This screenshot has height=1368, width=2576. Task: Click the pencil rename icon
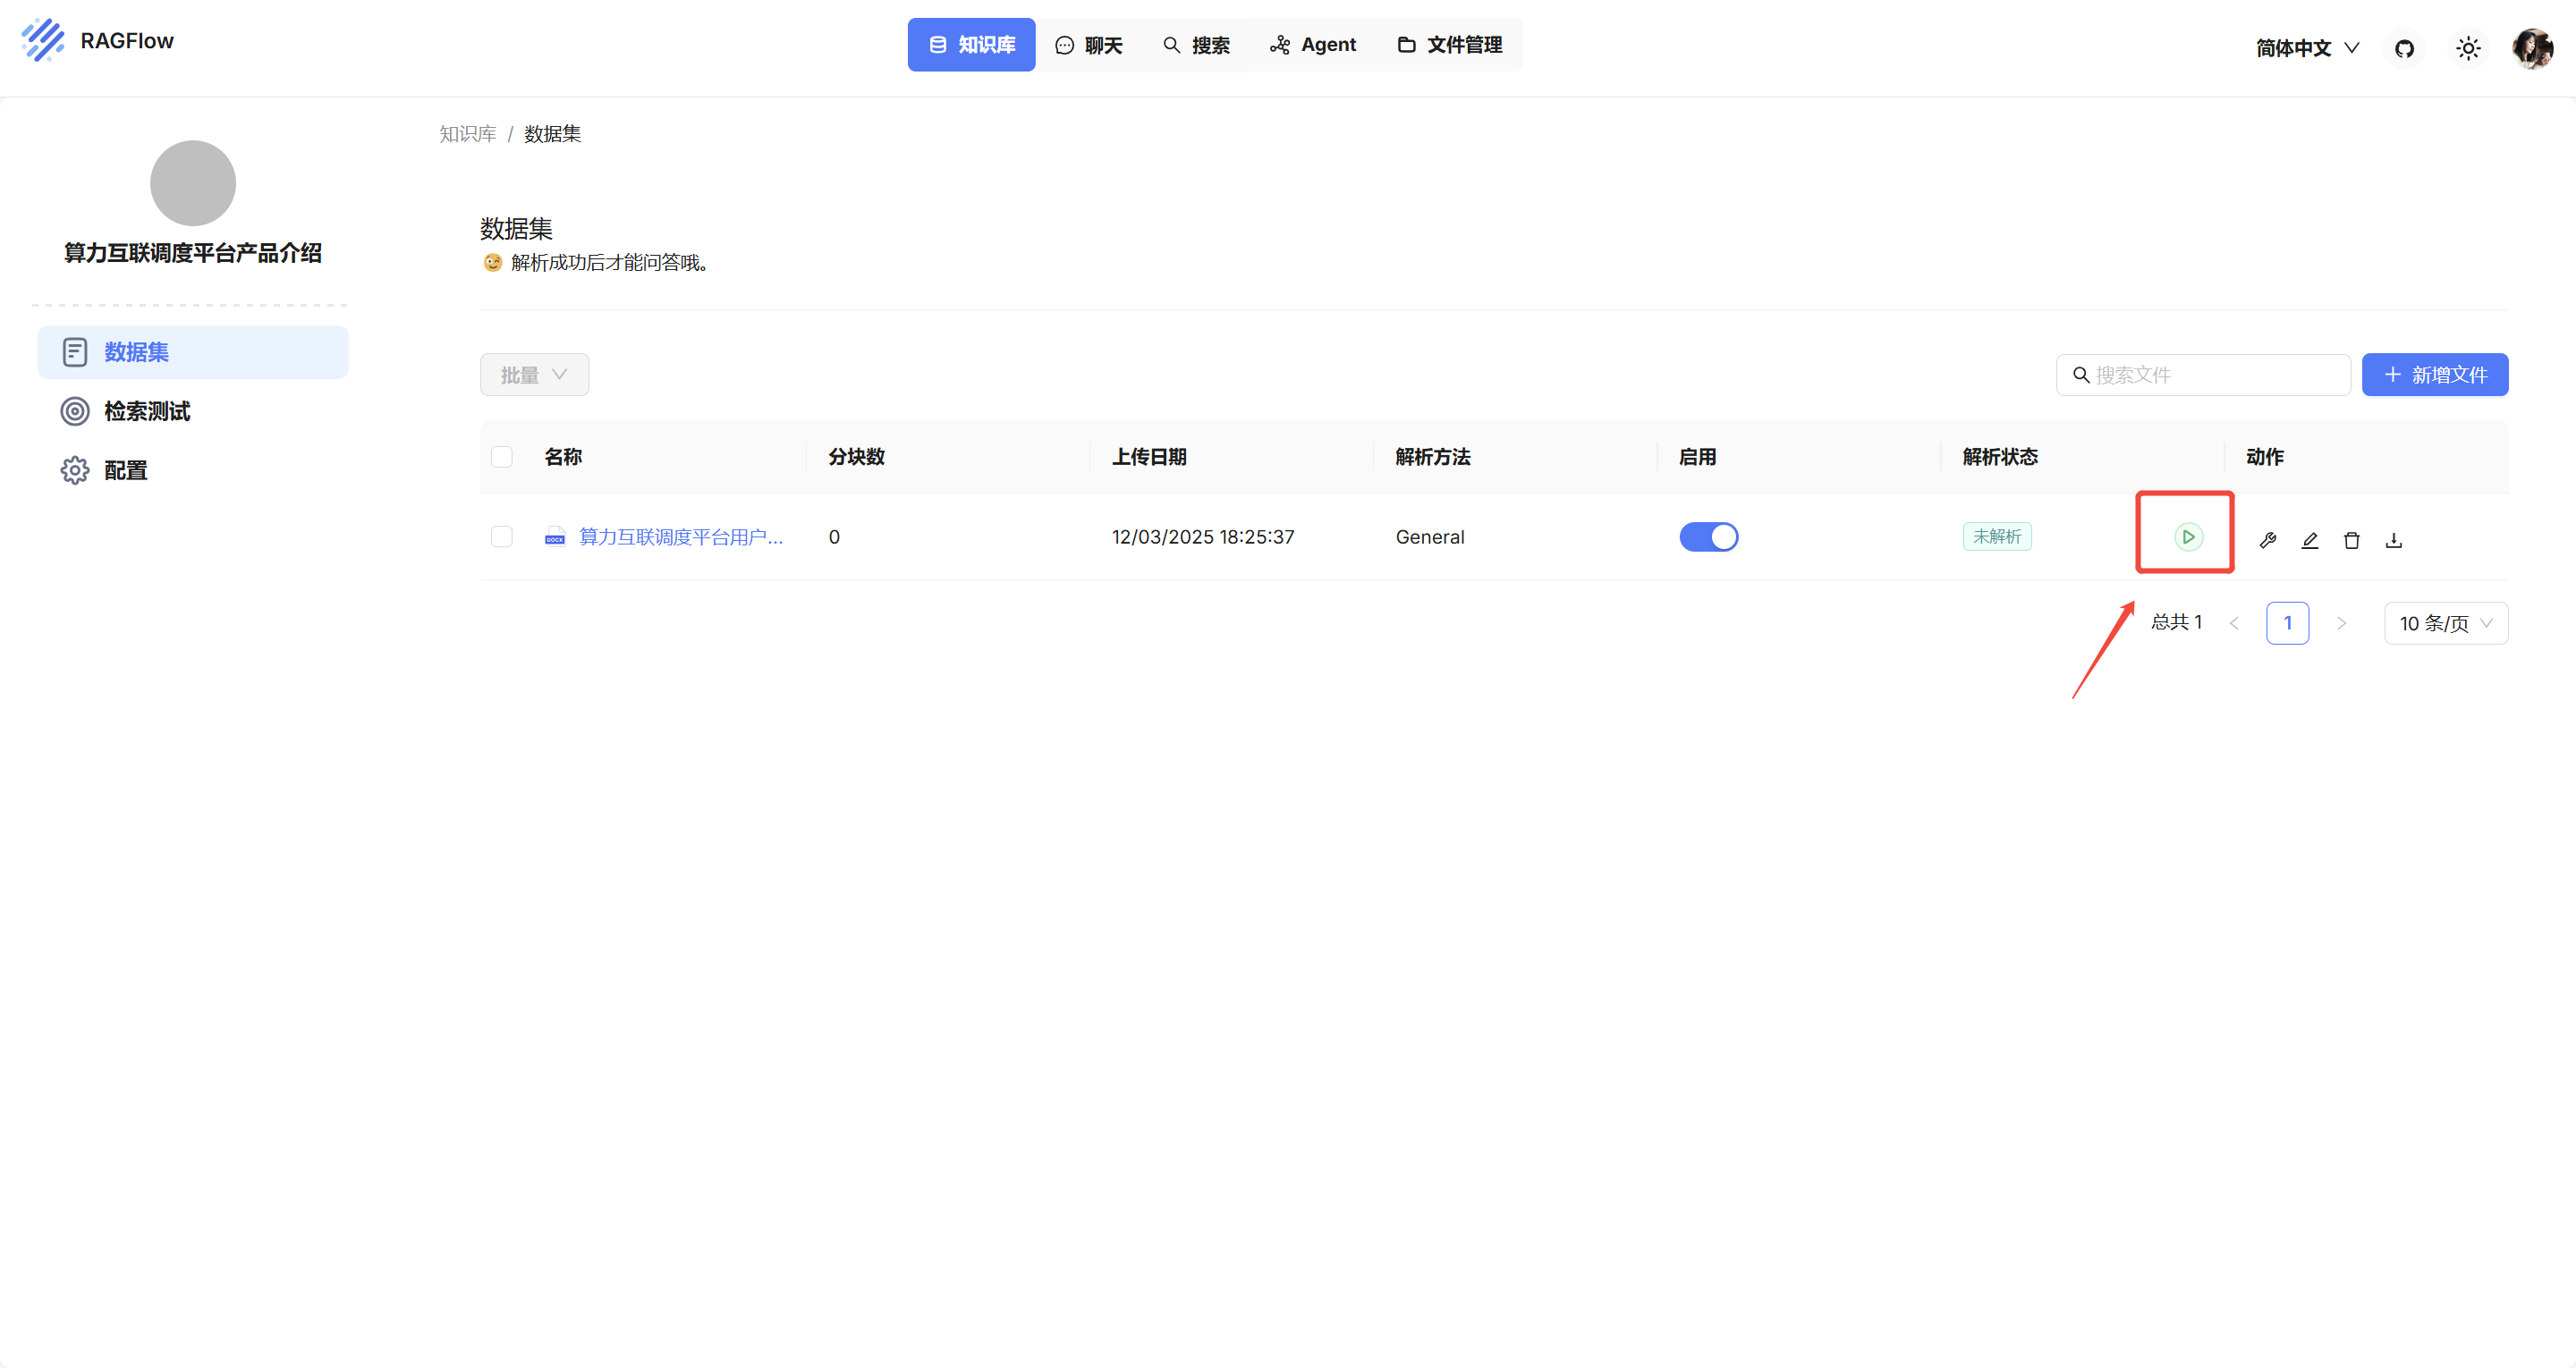(2309, 540)
